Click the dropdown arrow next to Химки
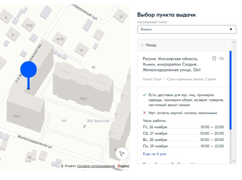Viewport: 242px width, 180px height. point(231,29)
